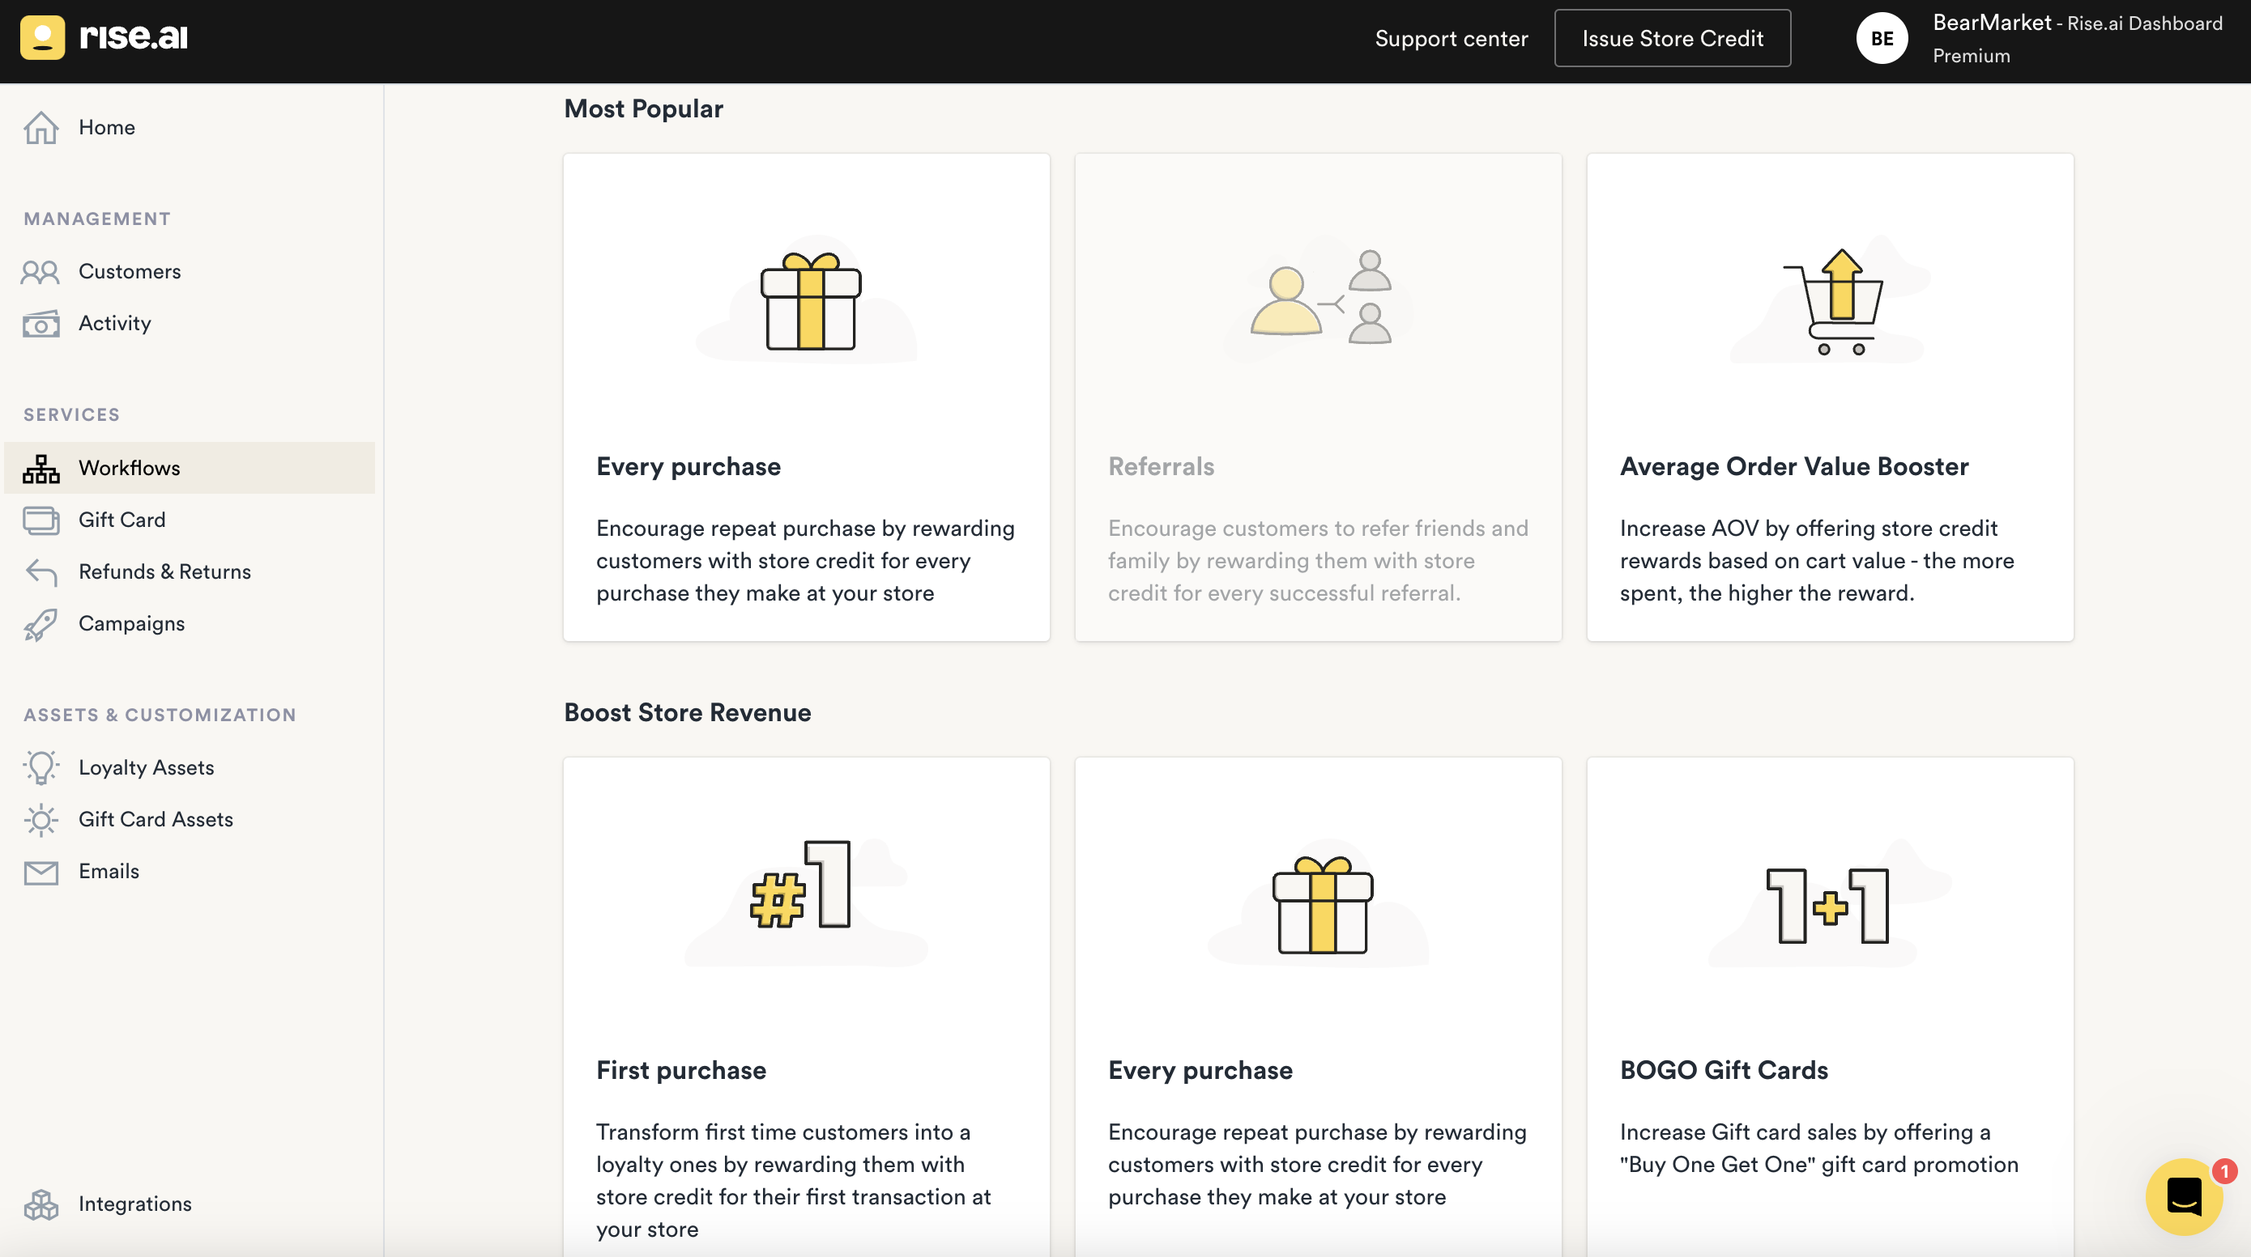Open the Support center link
This screenshot has height=1257, width=2251.
(1451, 38)
